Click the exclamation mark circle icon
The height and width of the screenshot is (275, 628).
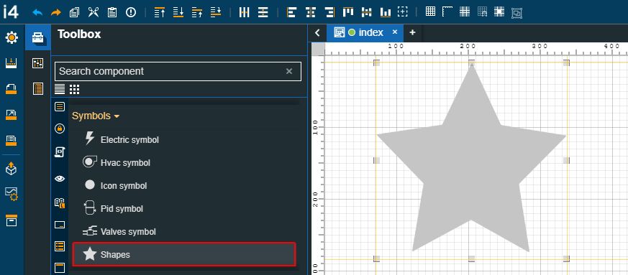[x=131, y=12]
